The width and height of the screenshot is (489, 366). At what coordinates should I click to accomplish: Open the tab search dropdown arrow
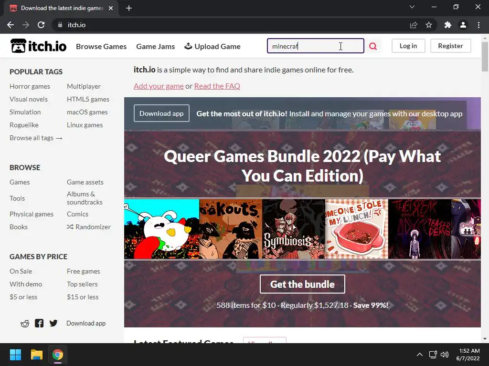coord(412,7)
